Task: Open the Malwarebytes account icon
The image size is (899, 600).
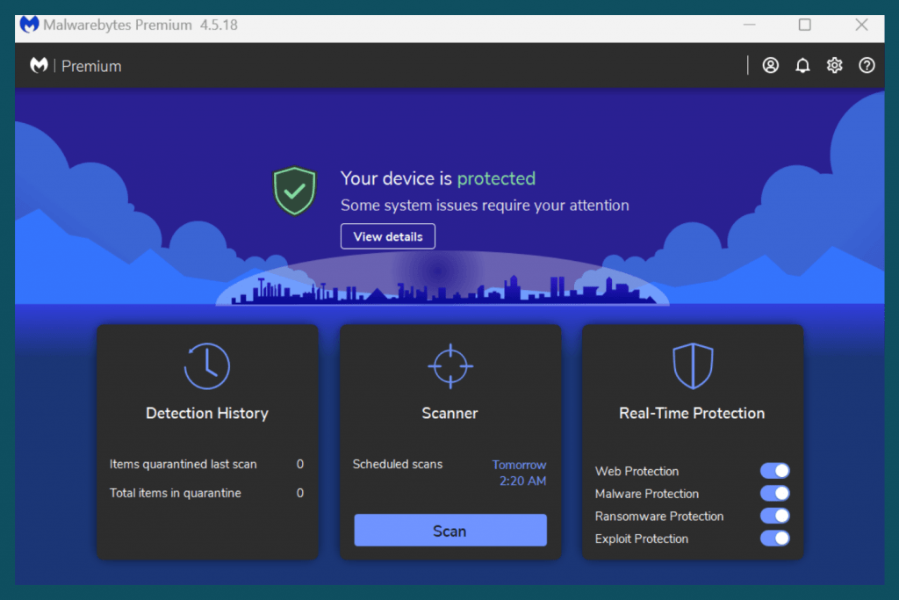Action: (x=770, y=65)
